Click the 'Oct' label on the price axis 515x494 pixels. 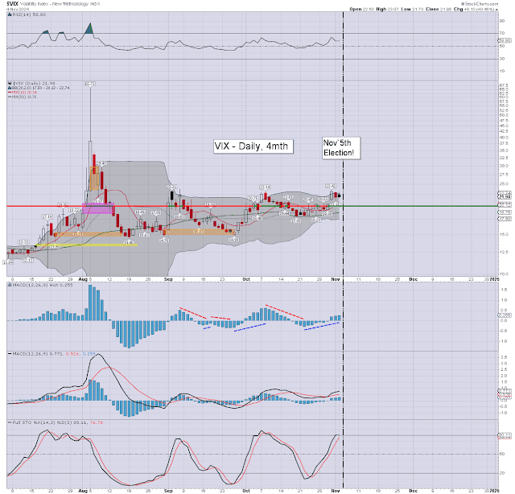point(246,279)
